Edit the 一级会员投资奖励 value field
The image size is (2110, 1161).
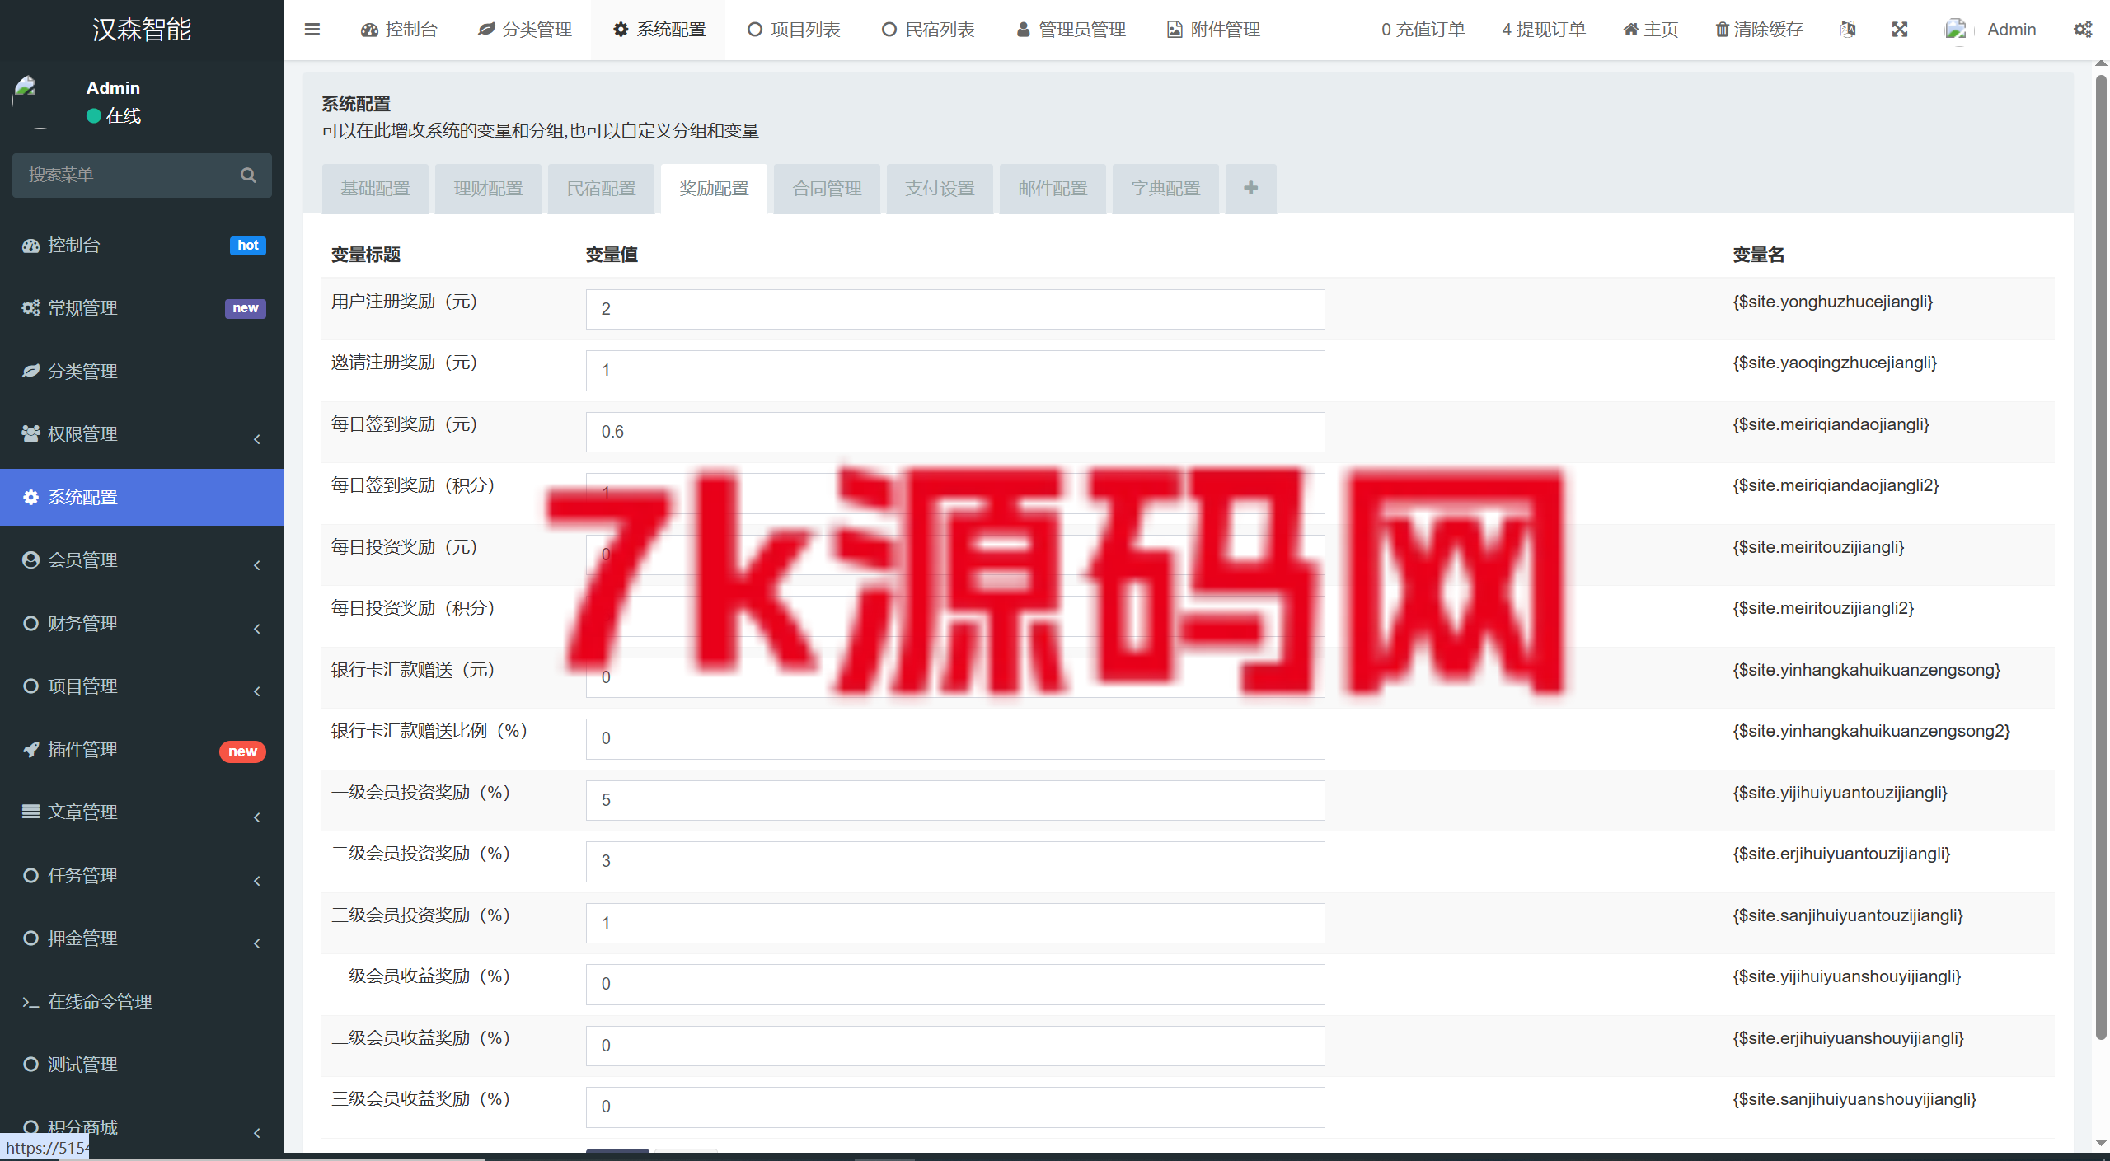955,800
